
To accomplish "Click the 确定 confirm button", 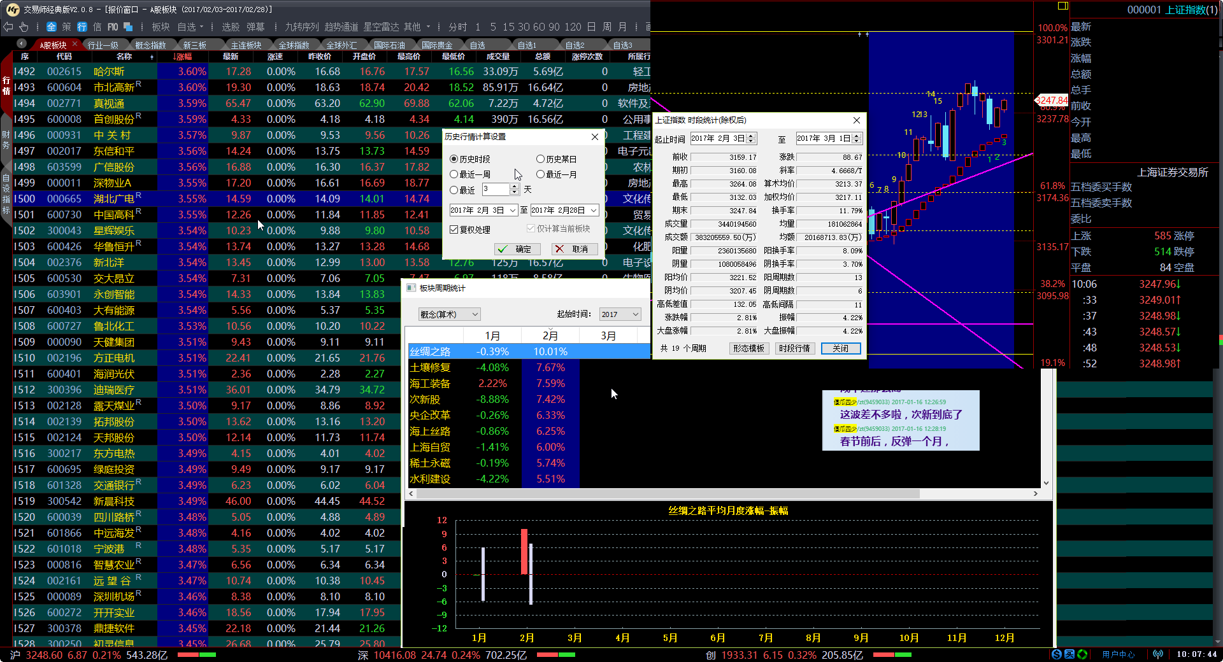I will 517,249.
